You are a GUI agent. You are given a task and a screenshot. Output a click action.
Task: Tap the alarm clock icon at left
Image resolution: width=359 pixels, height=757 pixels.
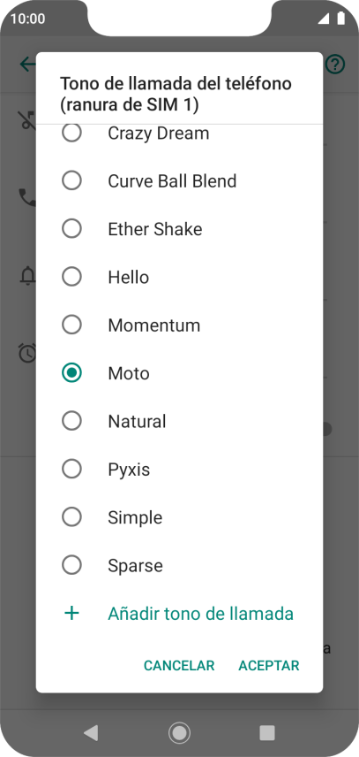pos(27,353)
